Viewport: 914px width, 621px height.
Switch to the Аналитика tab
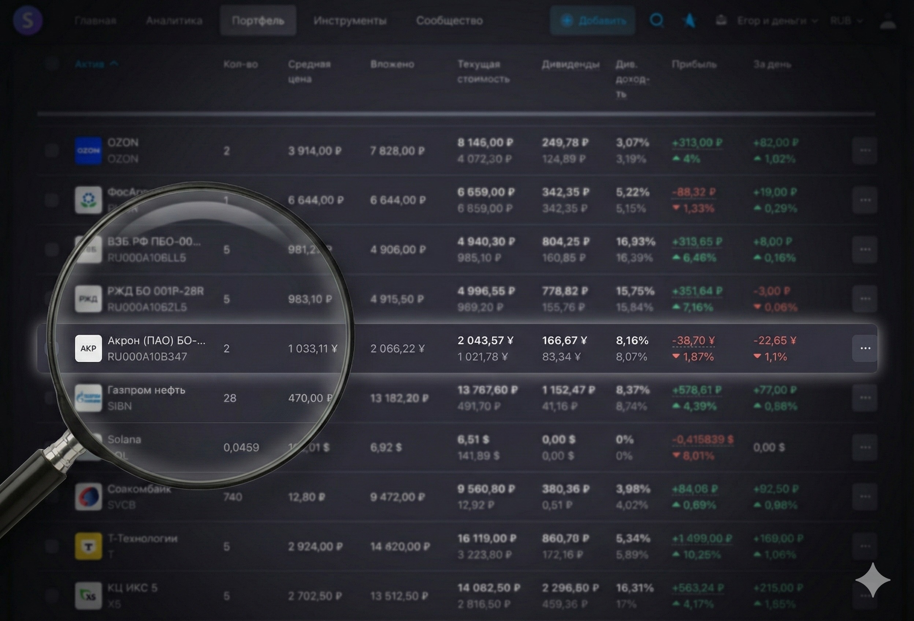point(174,21)
